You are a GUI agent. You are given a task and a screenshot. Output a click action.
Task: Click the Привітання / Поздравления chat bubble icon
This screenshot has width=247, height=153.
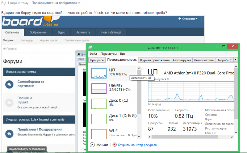point(9,134)
